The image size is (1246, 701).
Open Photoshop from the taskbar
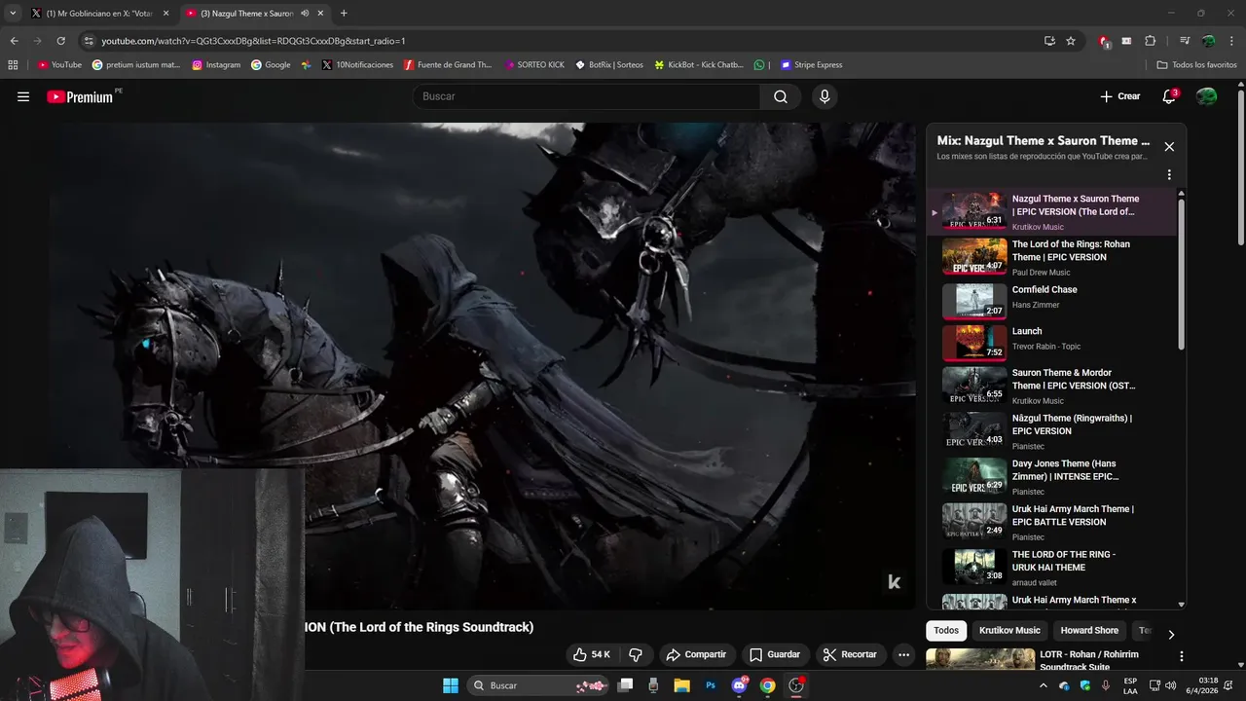tap(711, 685)
